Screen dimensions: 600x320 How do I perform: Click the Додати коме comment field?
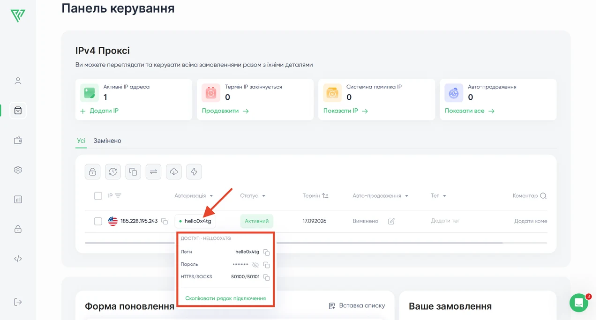pyautogui.click(x=531, y=221)
